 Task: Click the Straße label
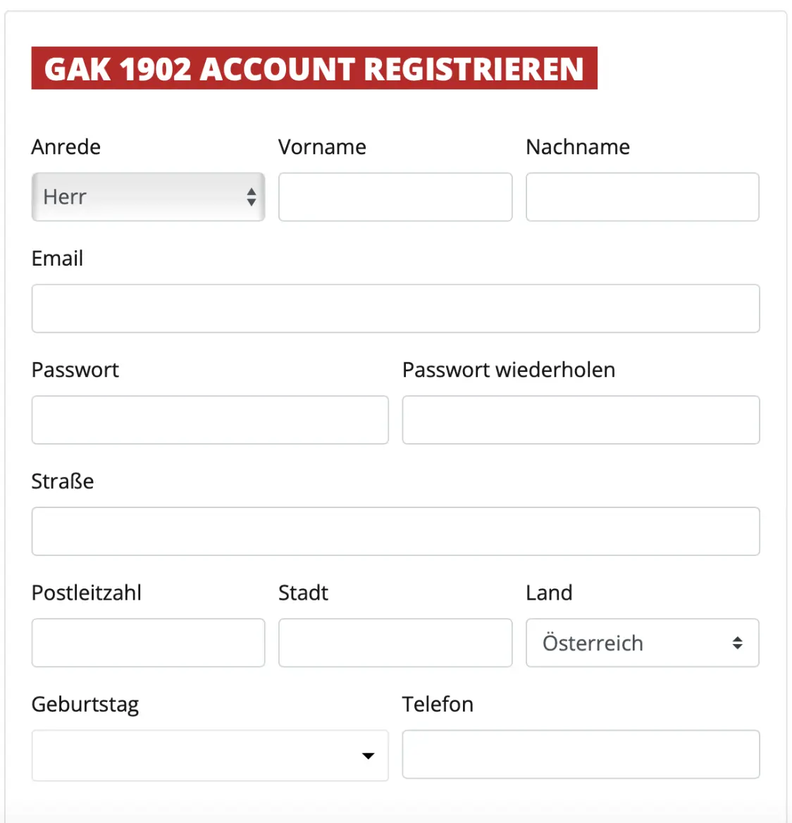63,481
